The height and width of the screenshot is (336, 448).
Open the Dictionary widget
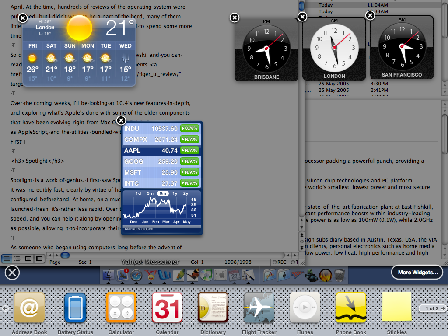pyautogui.click(x=213, y=308)
